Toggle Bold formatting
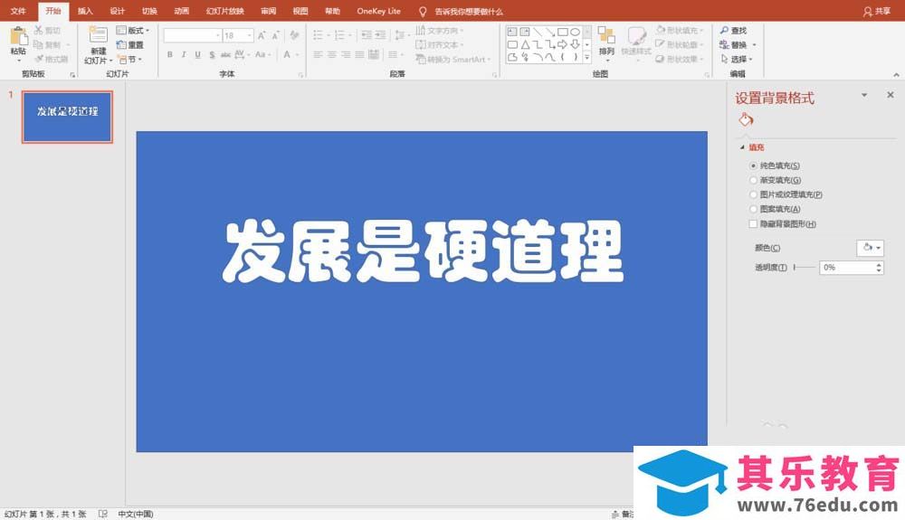Image resolution: width=905 pixels, height=520 pixels. (170, 55)
